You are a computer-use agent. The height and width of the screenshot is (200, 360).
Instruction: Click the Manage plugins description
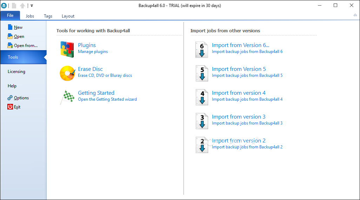(x=93, y=52)
